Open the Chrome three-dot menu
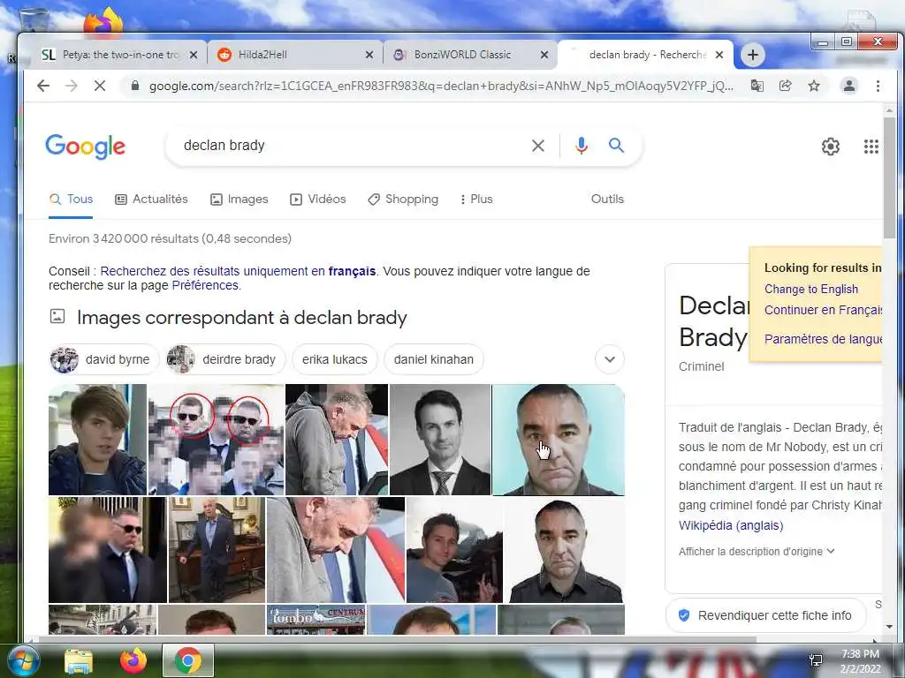Image resolution: width=905 pixels, height=678 pixels. click(878, 86)
